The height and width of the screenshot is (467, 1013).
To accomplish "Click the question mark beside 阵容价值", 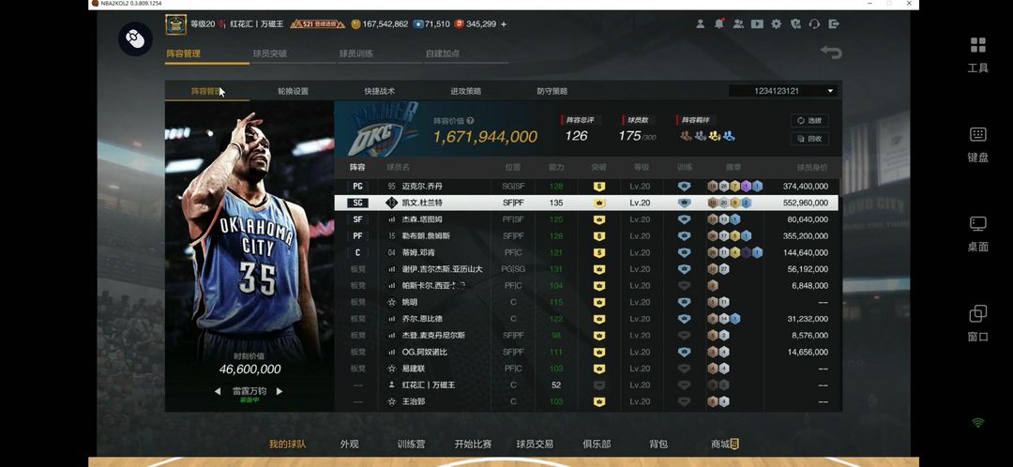I will pos(470,120).
